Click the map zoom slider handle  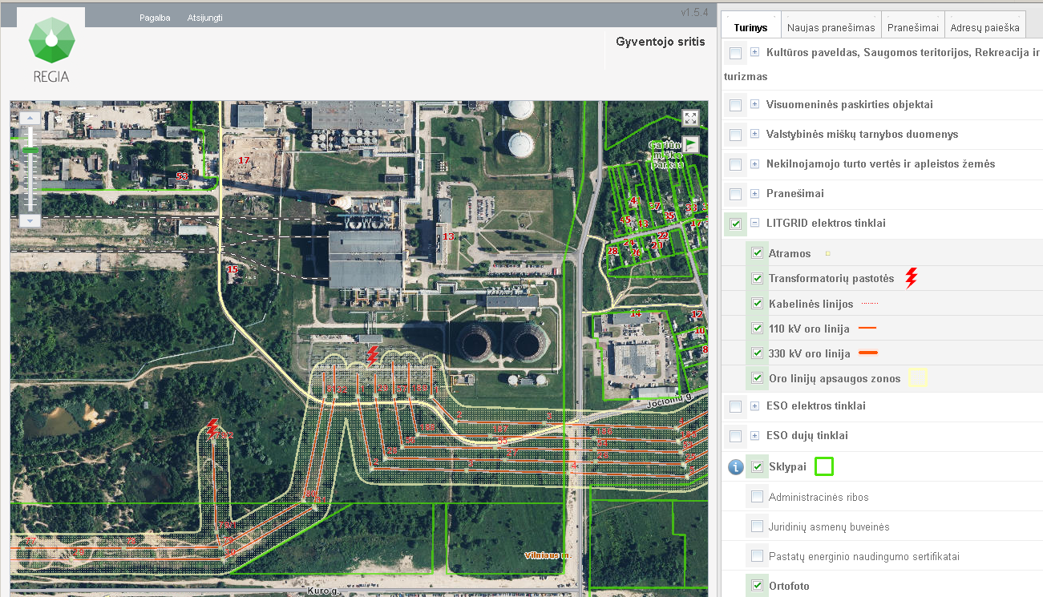pyautogui.click(x=30, y=150)
